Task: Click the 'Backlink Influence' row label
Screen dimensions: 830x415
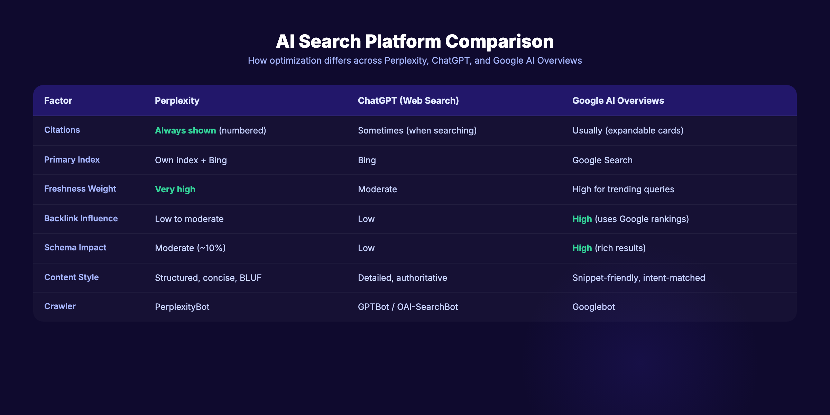Action: coord(81,218)
